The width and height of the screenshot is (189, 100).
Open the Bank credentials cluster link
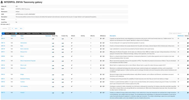24,49
